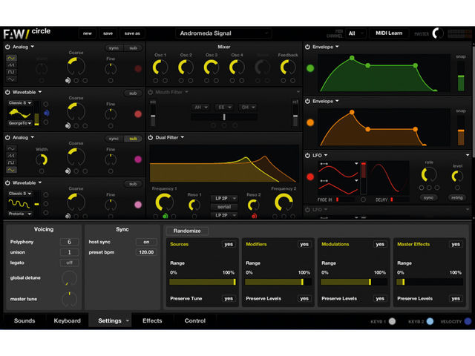Screen dimensions: 475x356
Task: Toggle power for Mouth Filter
Action: click(150, 92)
